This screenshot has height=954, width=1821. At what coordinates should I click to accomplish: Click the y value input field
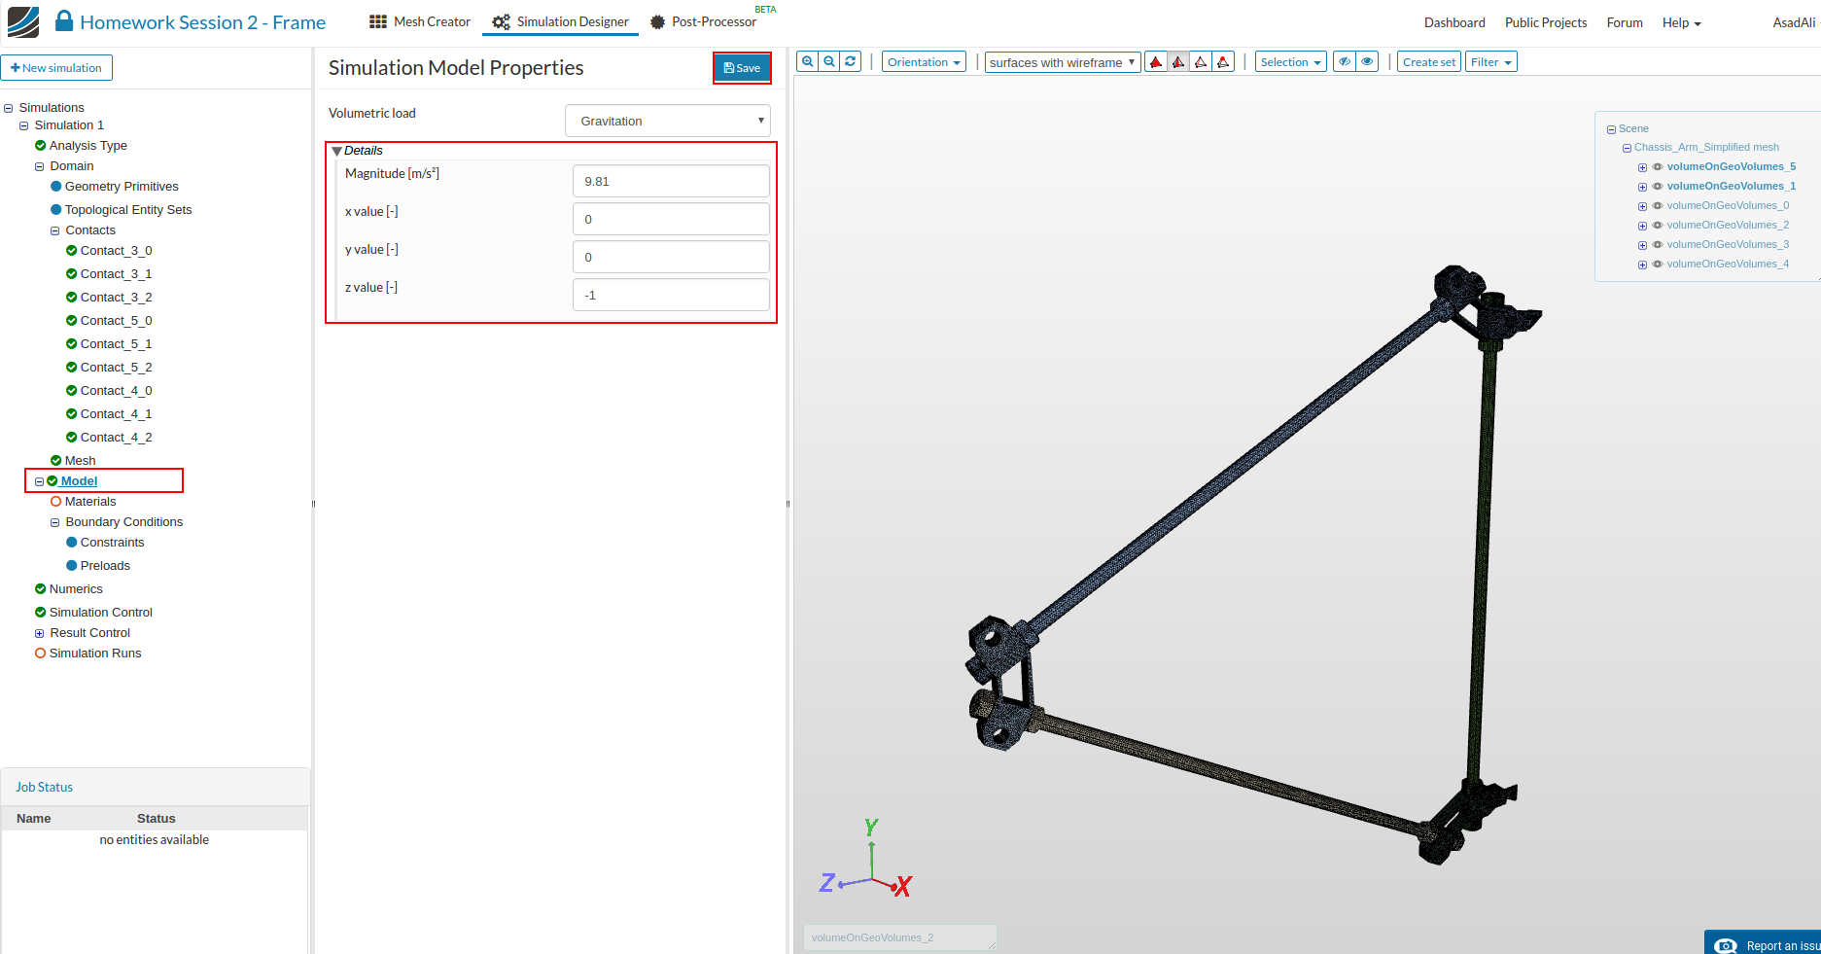tap(671, 257)
